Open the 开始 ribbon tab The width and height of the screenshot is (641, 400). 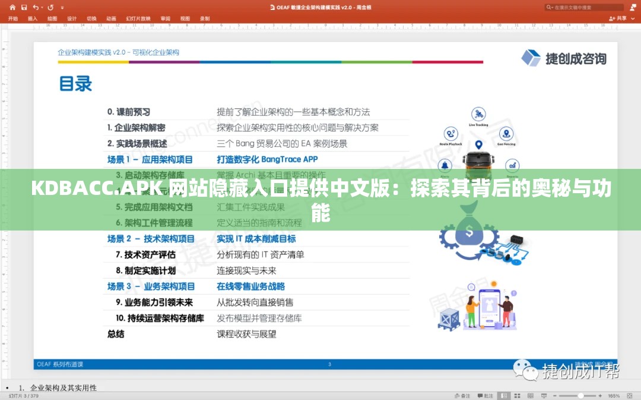[x=13, y=19]
